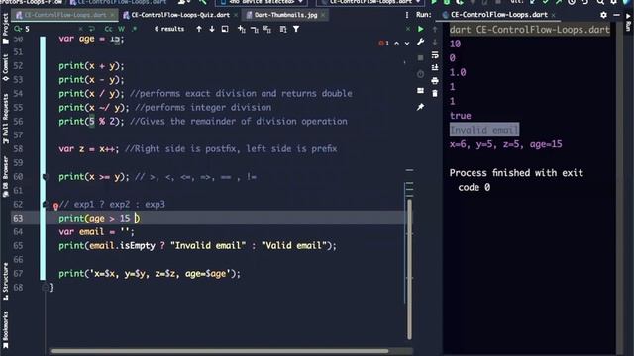Viewport: 634px width, 356px height.
Task: Click editor vertical scrollbar
Action: pyautogui.click(x=409, y=269)
